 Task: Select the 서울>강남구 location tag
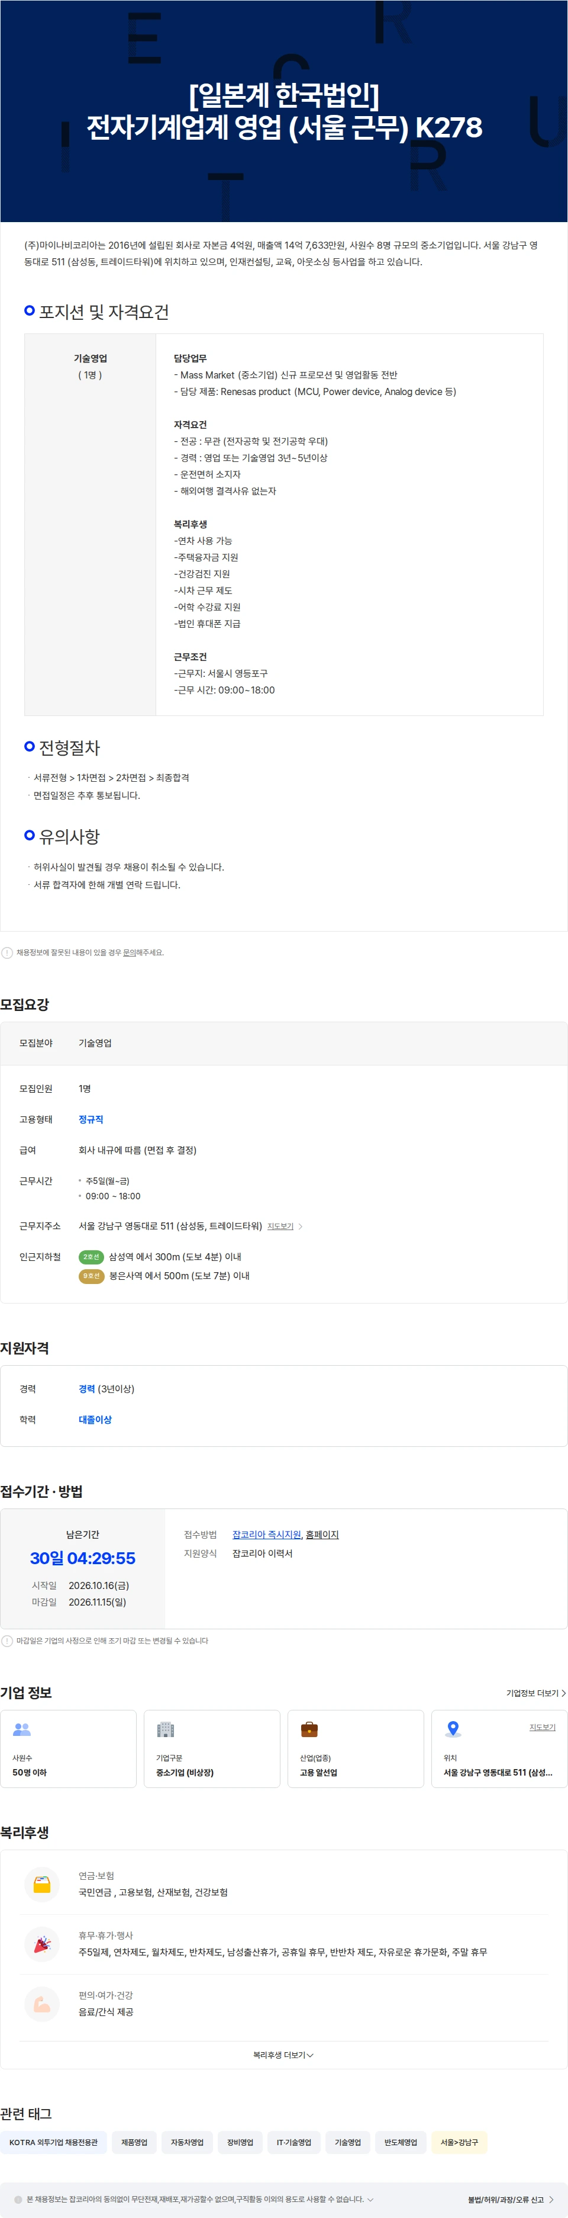tap(460, 2142)
